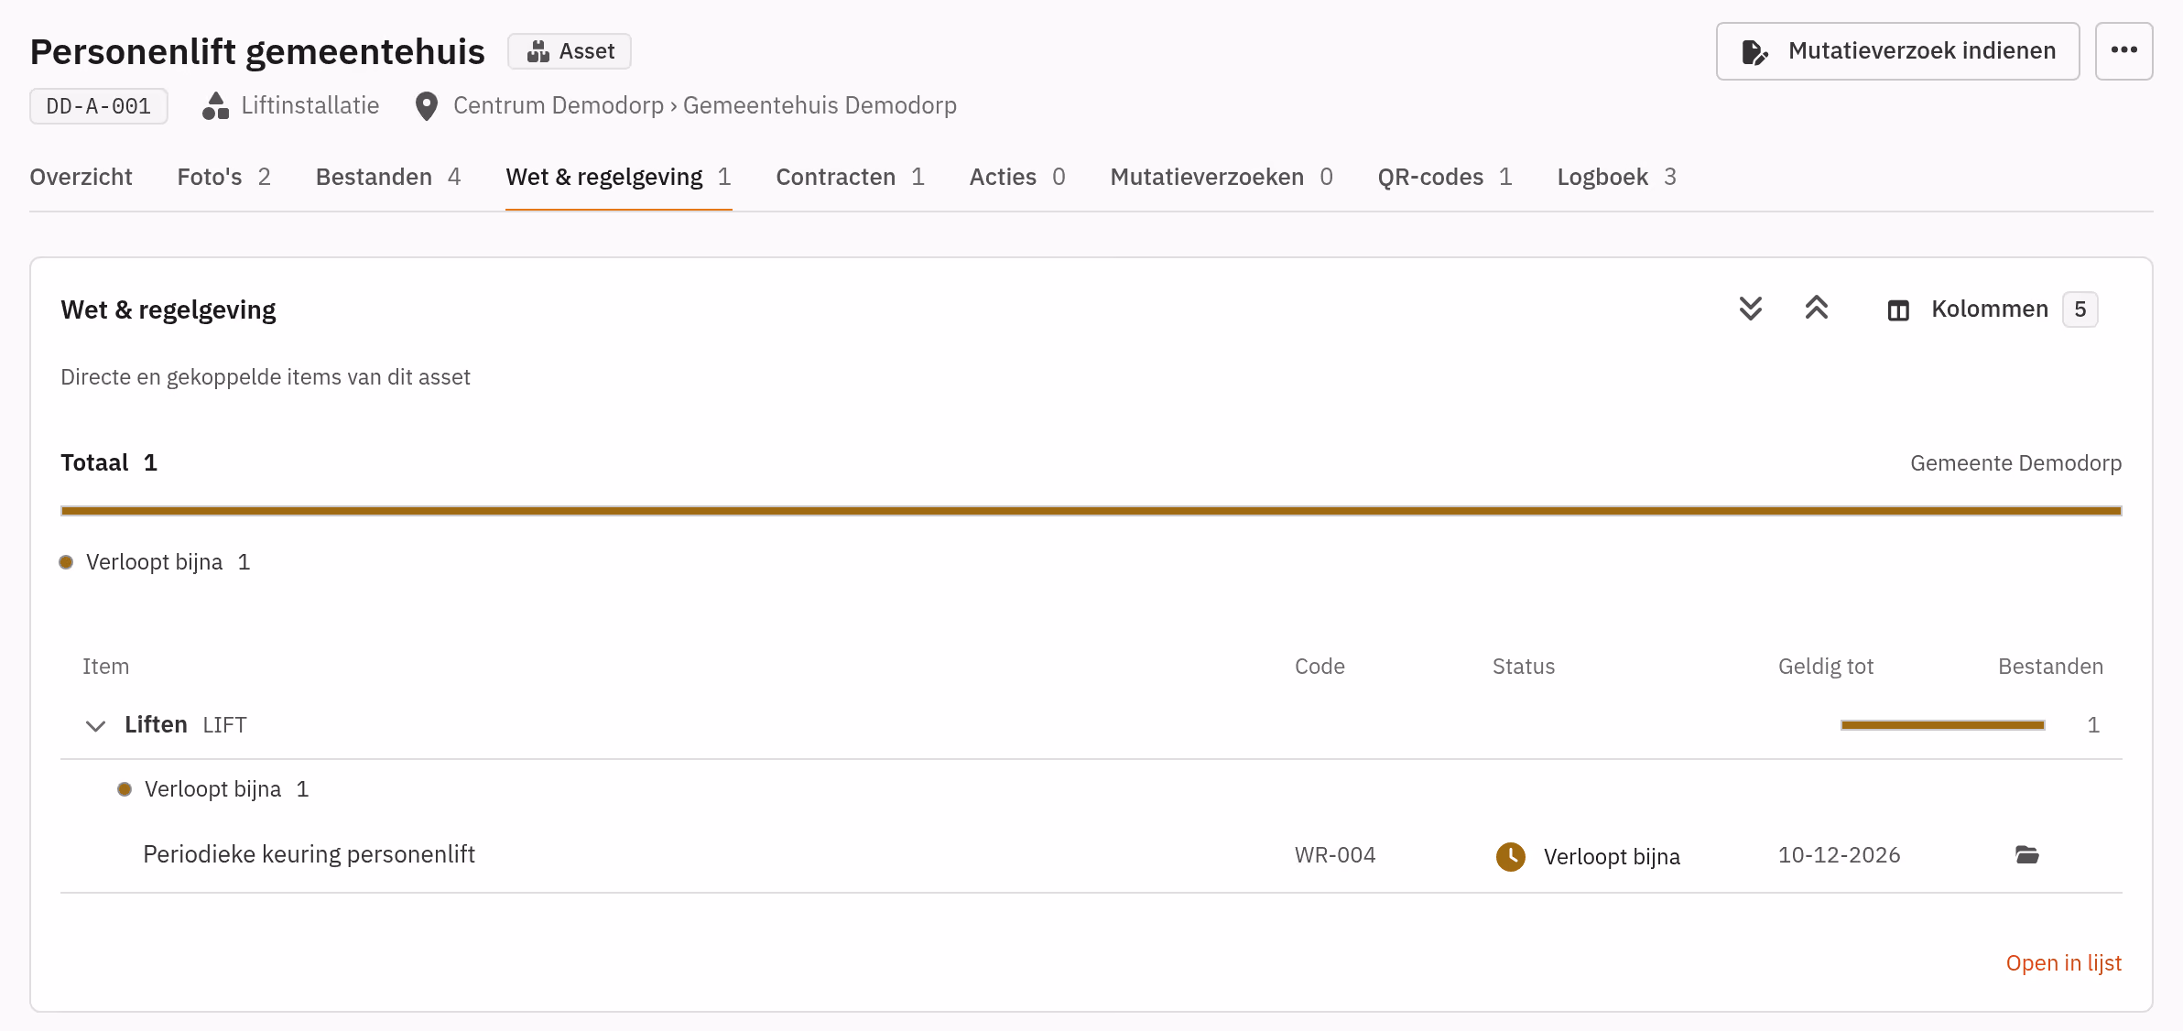Click the Mutatieverzoek indienen button
The height and width of the screenshot is (1031, 2183).
(x=1897, y=51)
